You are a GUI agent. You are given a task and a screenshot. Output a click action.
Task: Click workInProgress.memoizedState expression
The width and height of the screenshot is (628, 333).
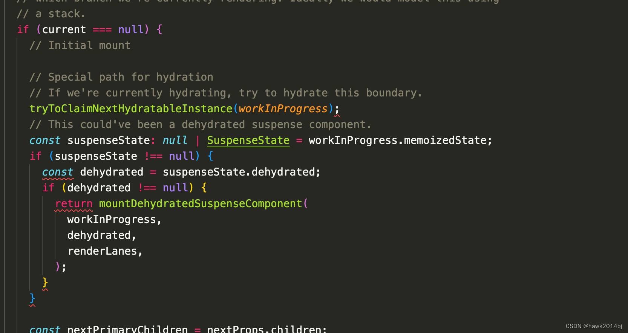click(x=398, y=141)
